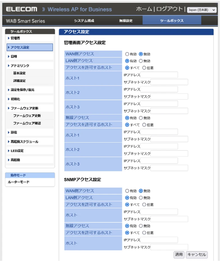
Task: Click the 管理画面アクセス設定 heading
Action: pos(85,43)
